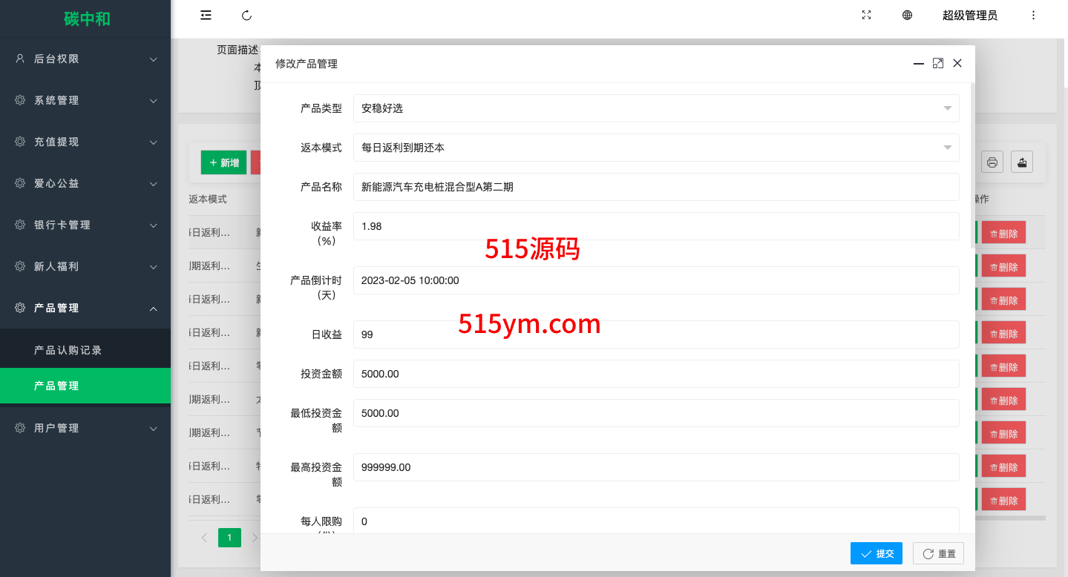Image resolution: width=1068 pixels, height=577 pixels.
Task: Open the three-dot more options menu
Action: point(1033,16)
